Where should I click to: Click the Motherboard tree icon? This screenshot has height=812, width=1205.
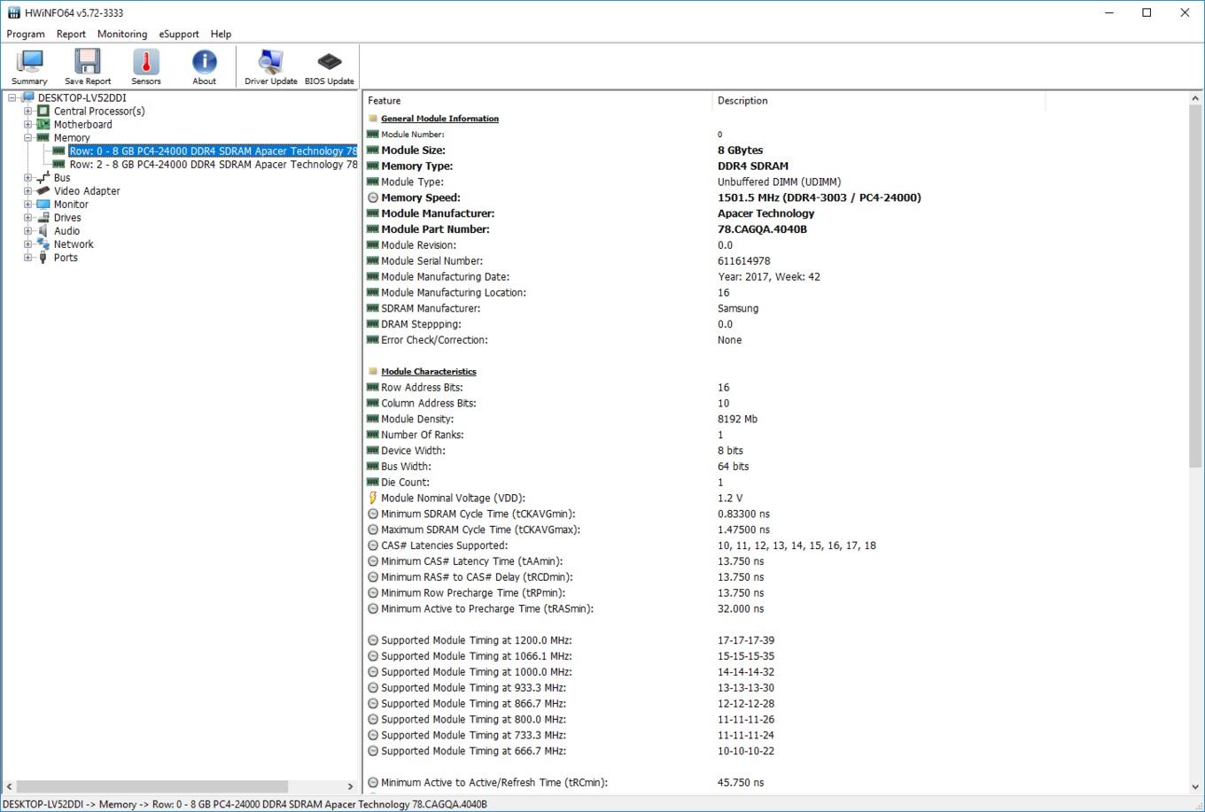pos(43,125)
